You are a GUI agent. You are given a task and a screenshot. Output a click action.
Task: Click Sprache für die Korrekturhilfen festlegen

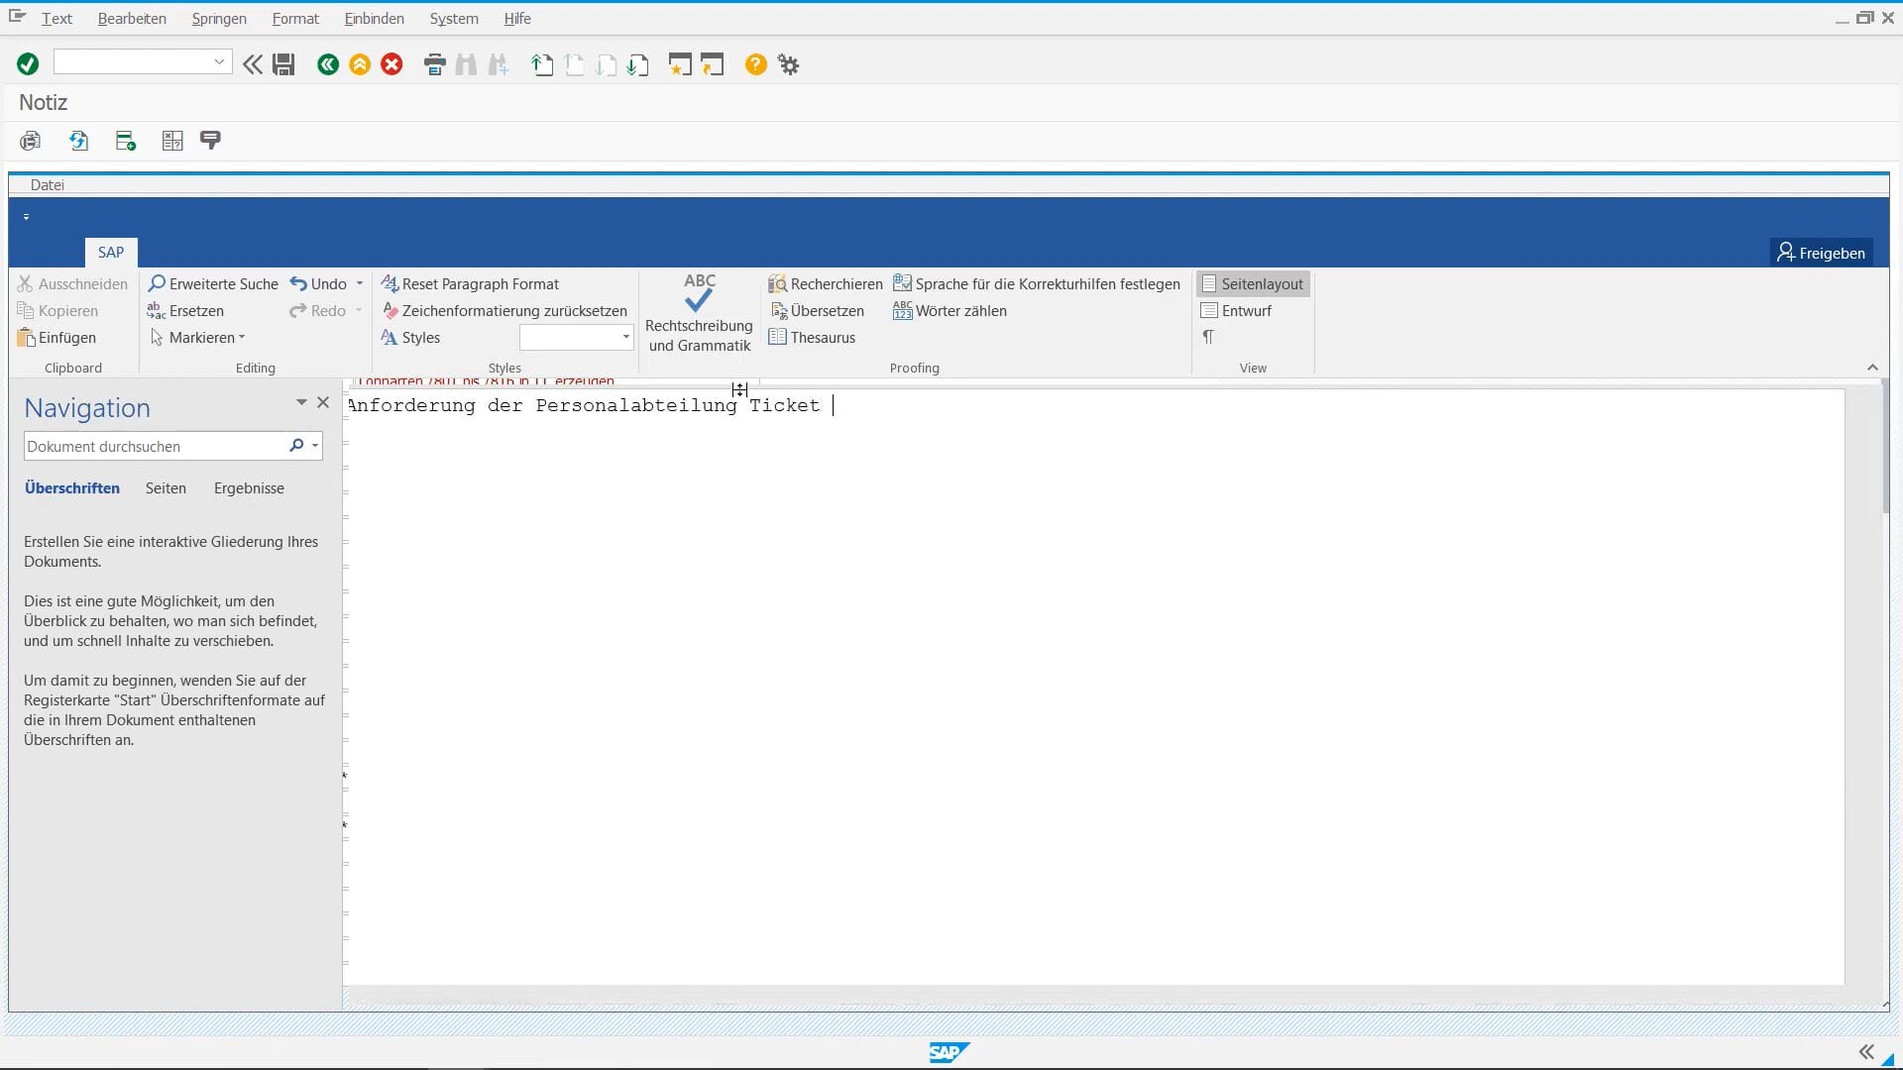tap(1037, 284)
